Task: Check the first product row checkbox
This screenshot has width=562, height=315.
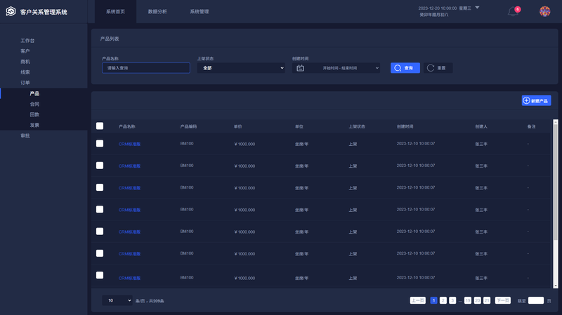Action: [100, 143]
